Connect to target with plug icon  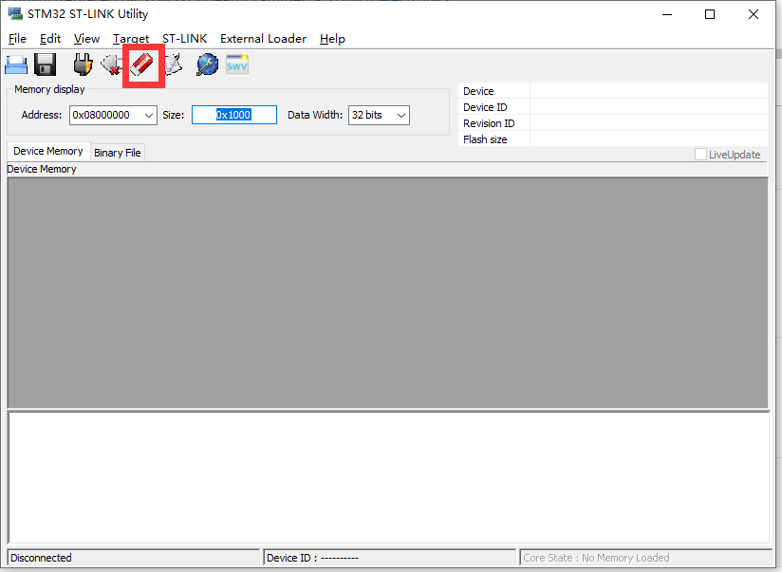click(x=83, y=65)
